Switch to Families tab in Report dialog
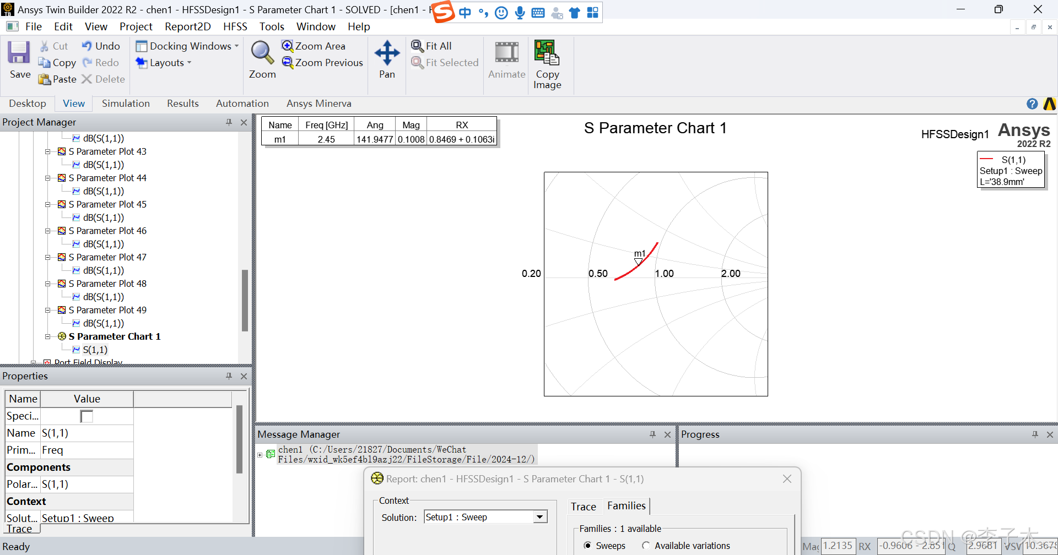Screen dimensions: 1058x555 (627, 505)
